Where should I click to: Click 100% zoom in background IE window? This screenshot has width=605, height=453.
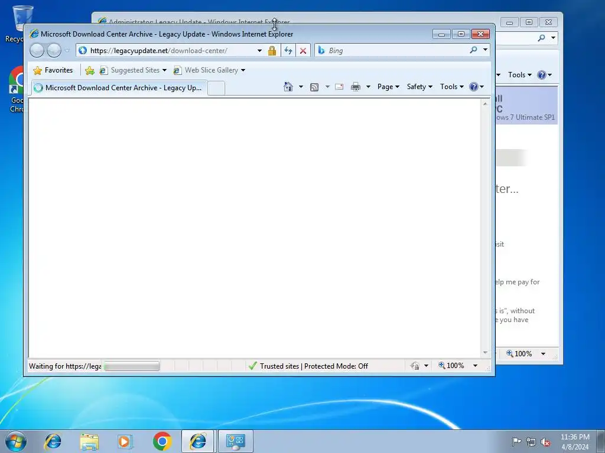click(519, 354)
